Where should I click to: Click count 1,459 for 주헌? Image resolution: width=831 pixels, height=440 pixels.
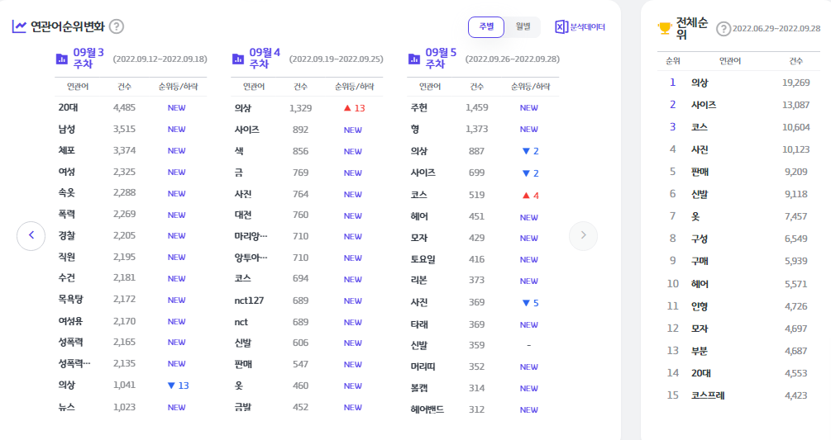[476, 107]
